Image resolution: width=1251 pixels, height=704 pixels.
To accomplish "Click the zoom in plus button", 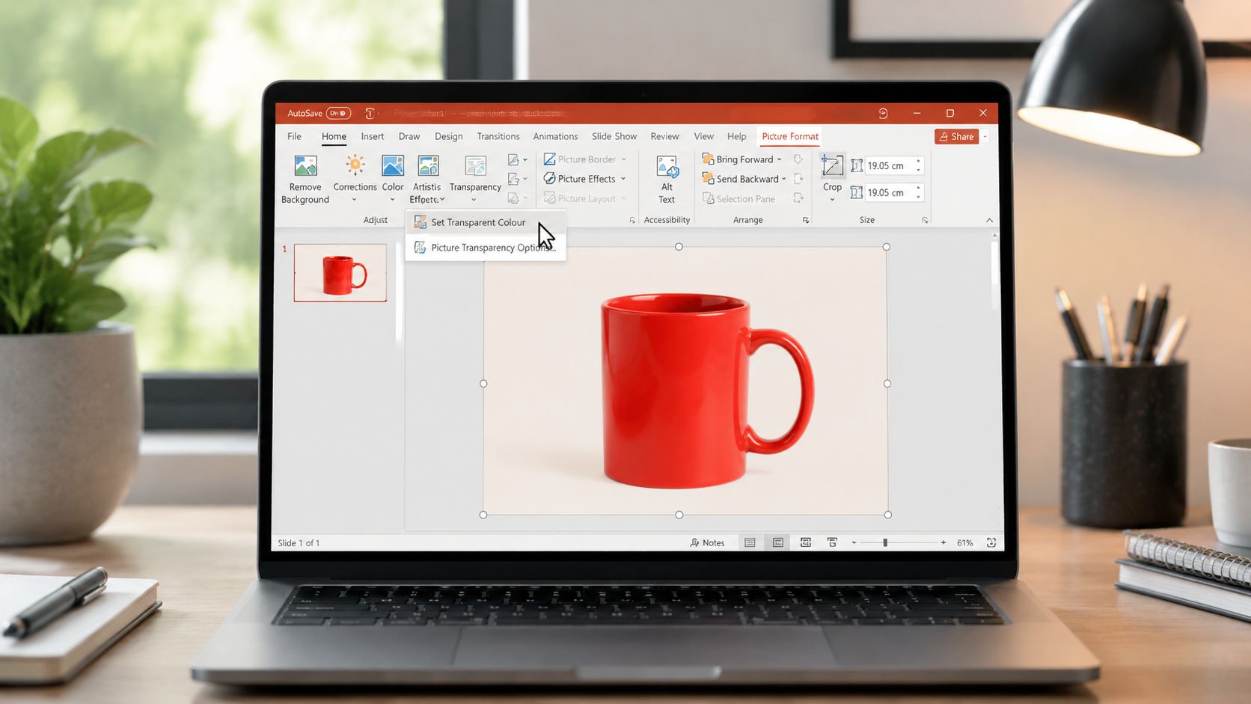I will [x=943, y=542].
